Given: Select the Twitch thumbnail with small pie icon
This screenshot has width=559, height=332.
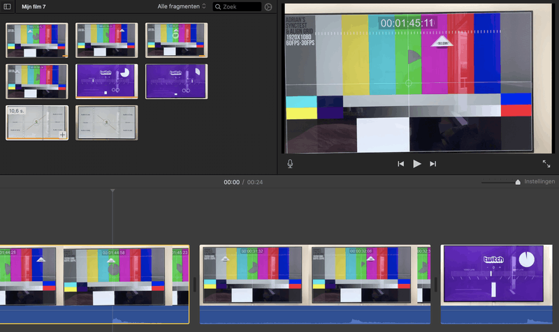Looking at the screenshot, I should click(x=177, y=82).
